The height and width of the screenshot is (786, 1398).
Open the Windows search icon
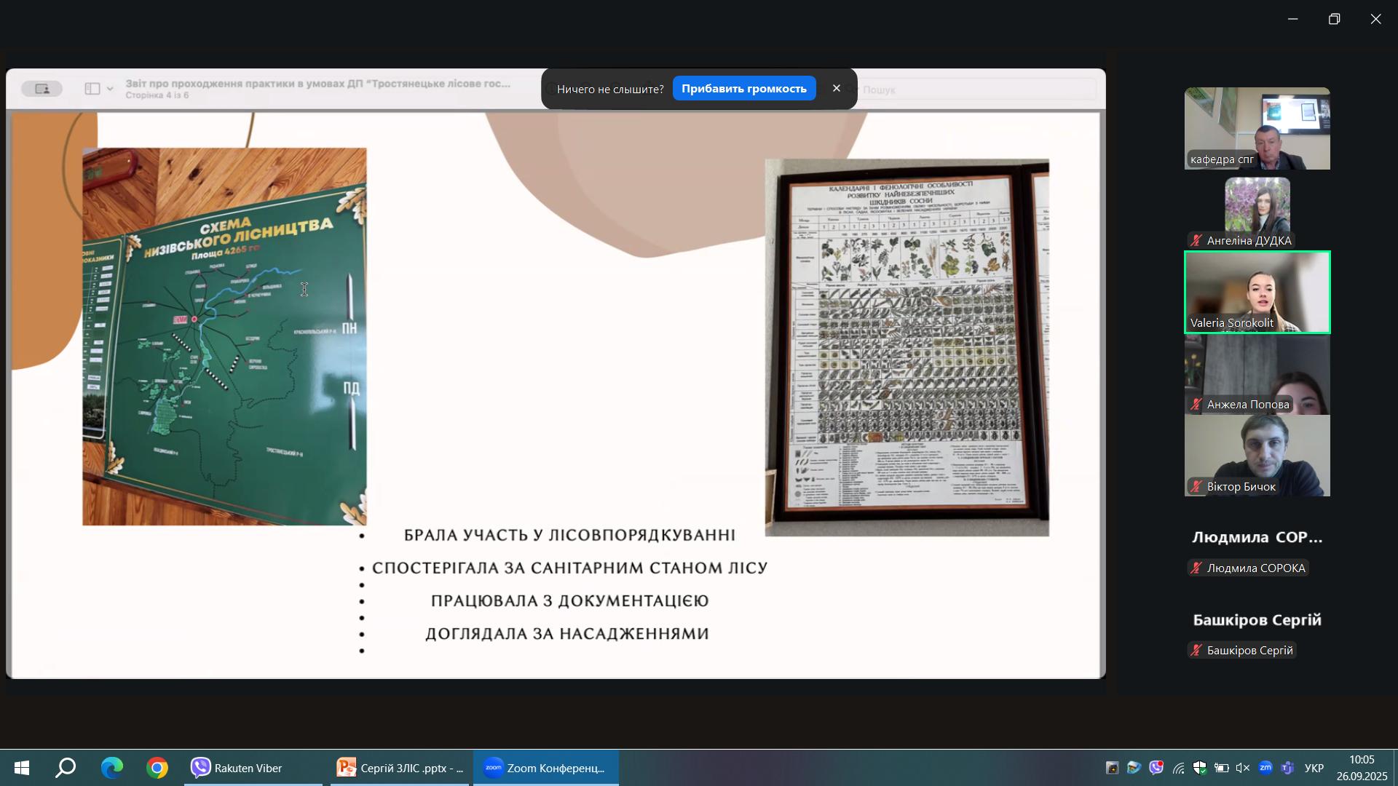pyautogui.click(x=66, y=768)
